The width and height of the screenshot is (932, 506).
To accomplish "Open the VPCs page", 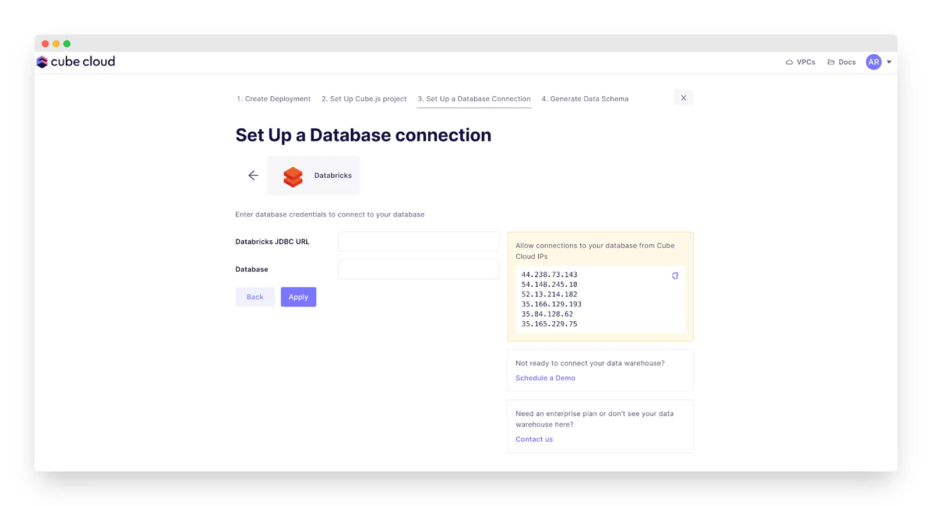I will [800, 62].
